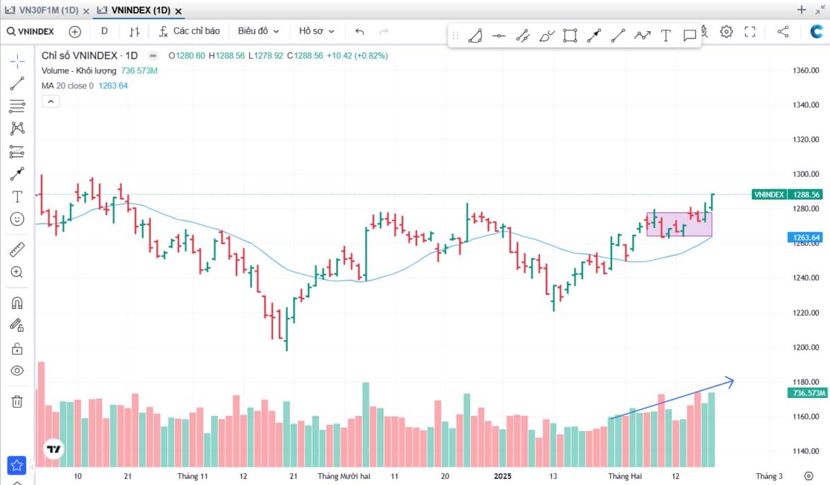Screen dimensions: 830x485
Task: Select the ruler measure tool
Action: [17, 249]
